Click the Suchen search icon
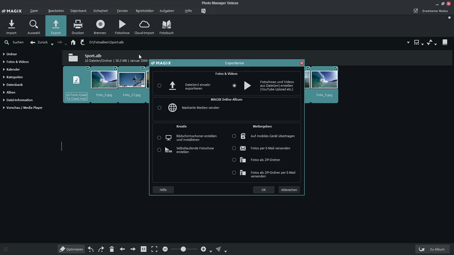 (x=6, y=42)
